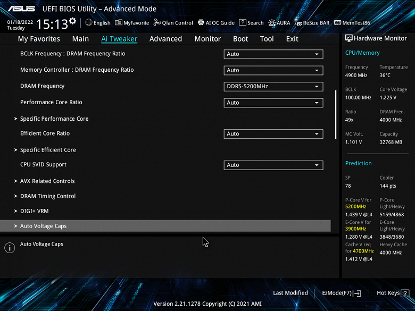Image resolution: width=415 pixels, height=311 pixels.
Task: Open Memory Controller DRAM Ratio dropdown
Action: pyautogui.click(x=273, y=70)
